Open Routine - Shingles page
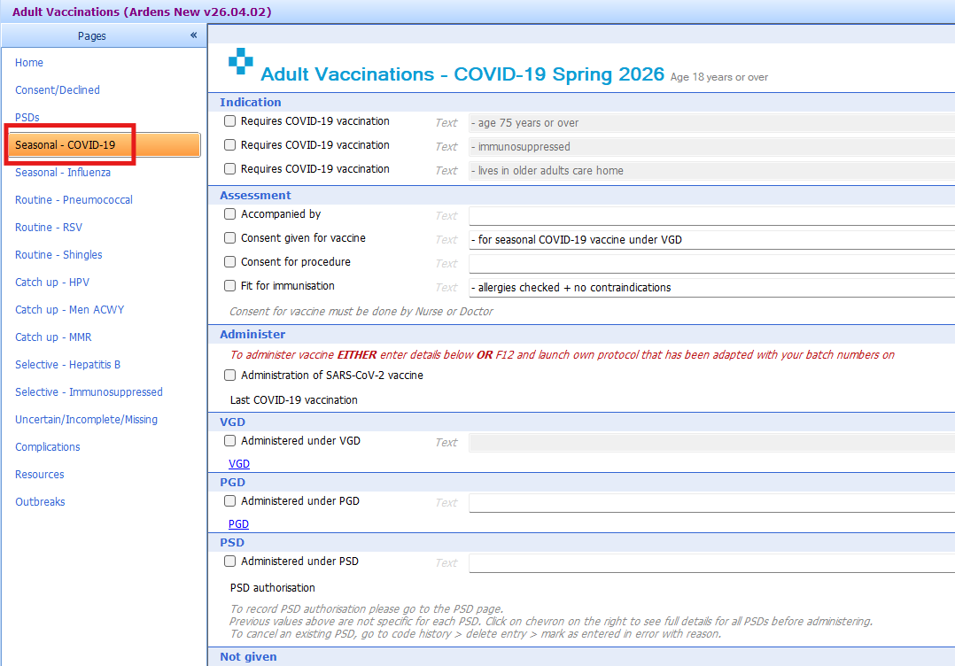955x666 pixels. pos(58,254)
